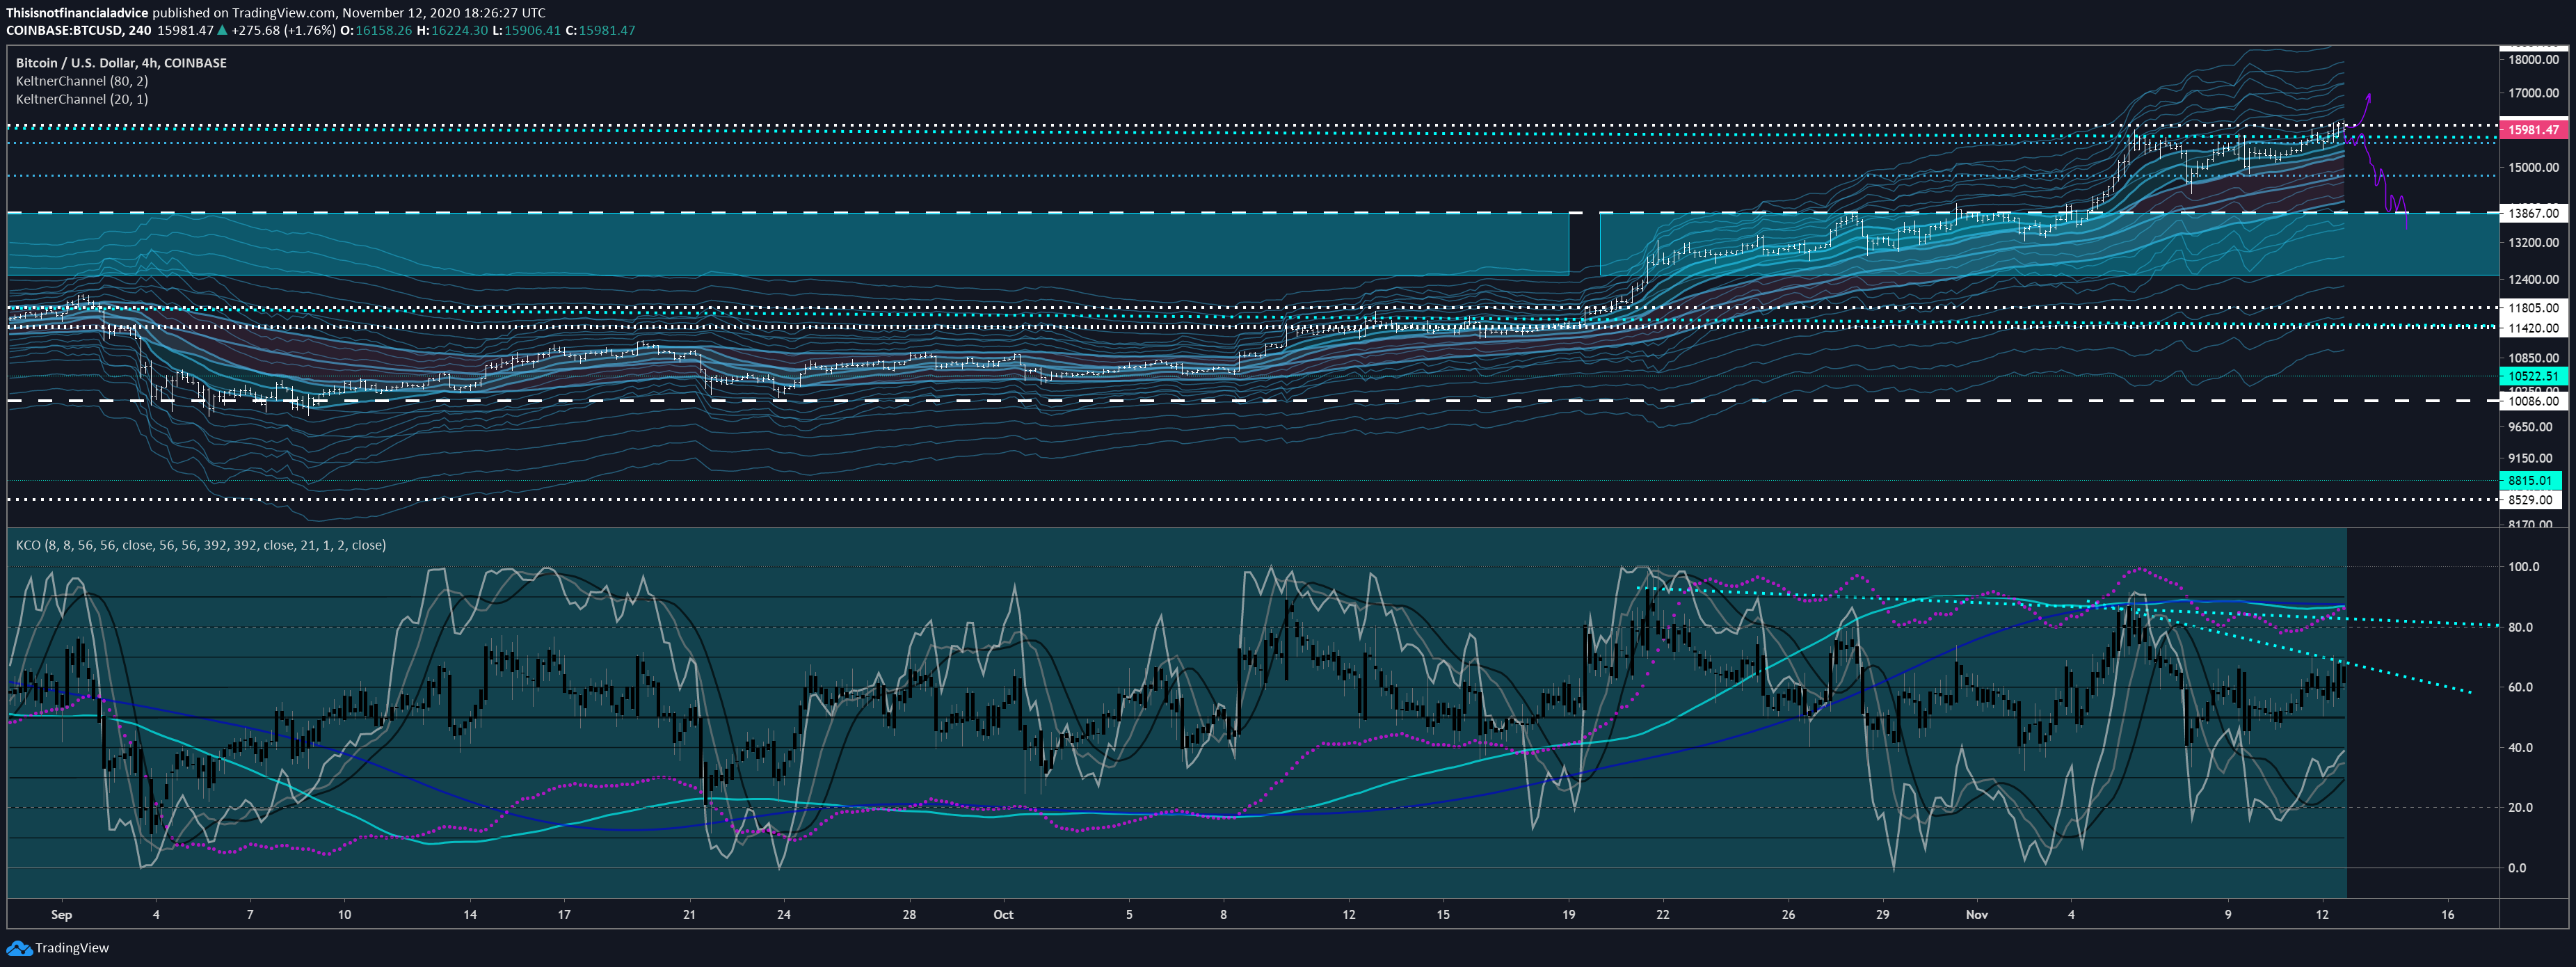Click the 40.0 oscillator scale label
The height and width of the screenshot is (967, 2576).
point(2520,747)
